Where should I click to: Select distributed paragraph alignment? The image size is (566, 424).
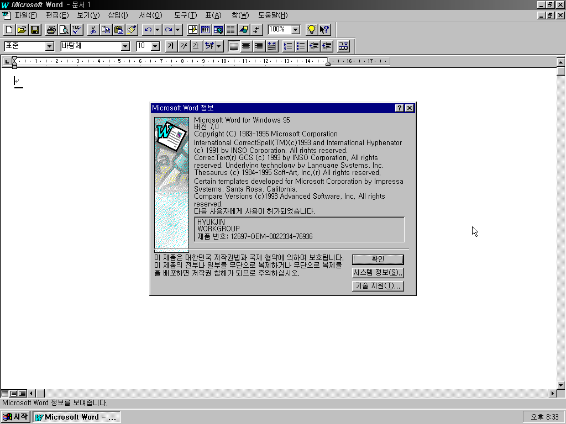tap(271, 46)
